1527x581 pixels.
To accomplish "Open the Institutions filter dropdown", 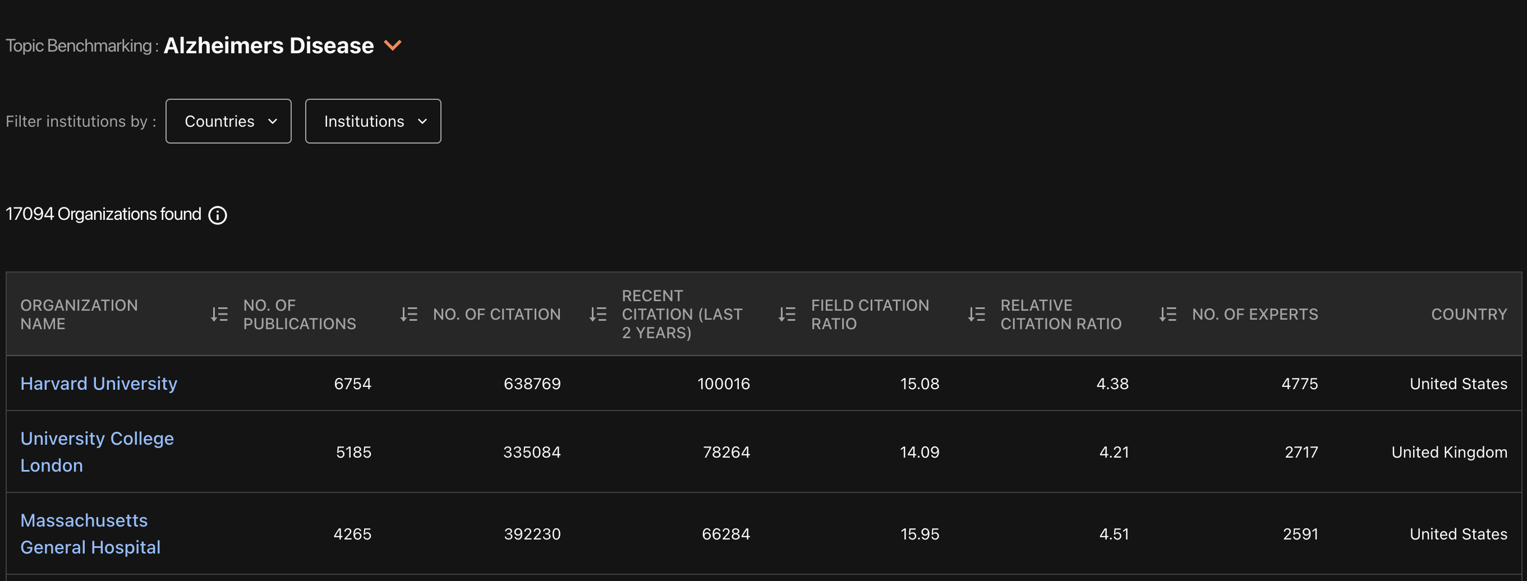I will (373, 122).
